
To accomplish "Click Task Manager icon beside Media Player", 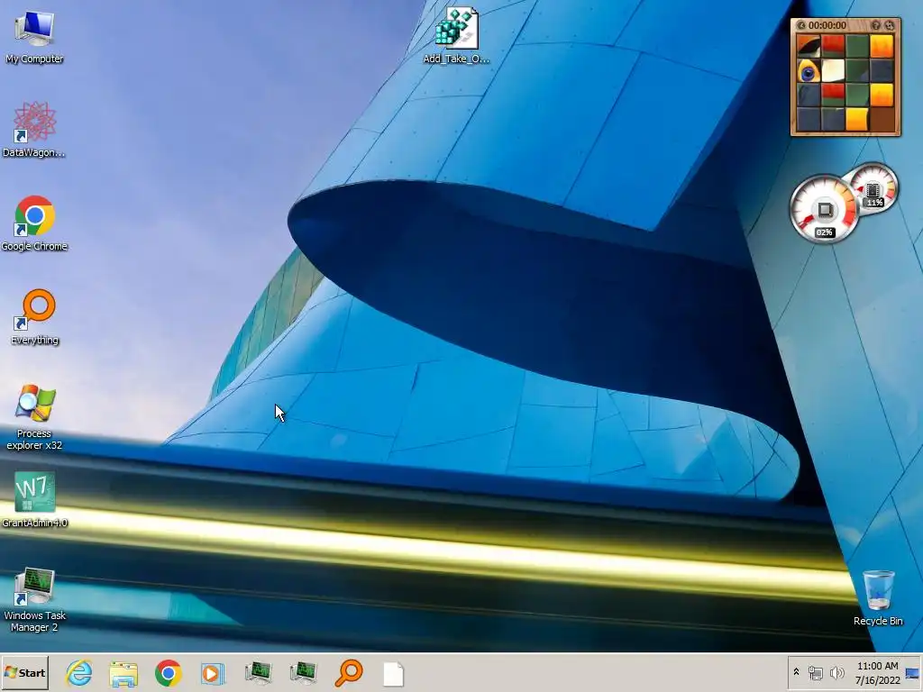I will click(258, 672).
